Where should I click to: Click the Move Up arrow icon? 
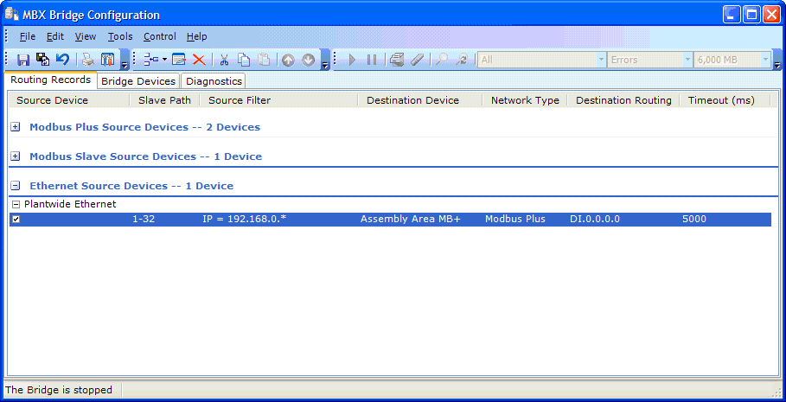tap(288, 60)
